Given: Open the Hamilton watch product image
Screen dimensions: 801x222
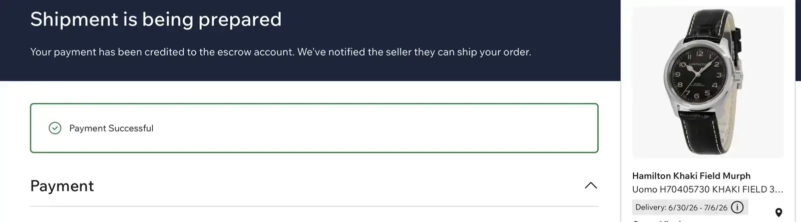Looking at the screenshot, I should point(708,82).
